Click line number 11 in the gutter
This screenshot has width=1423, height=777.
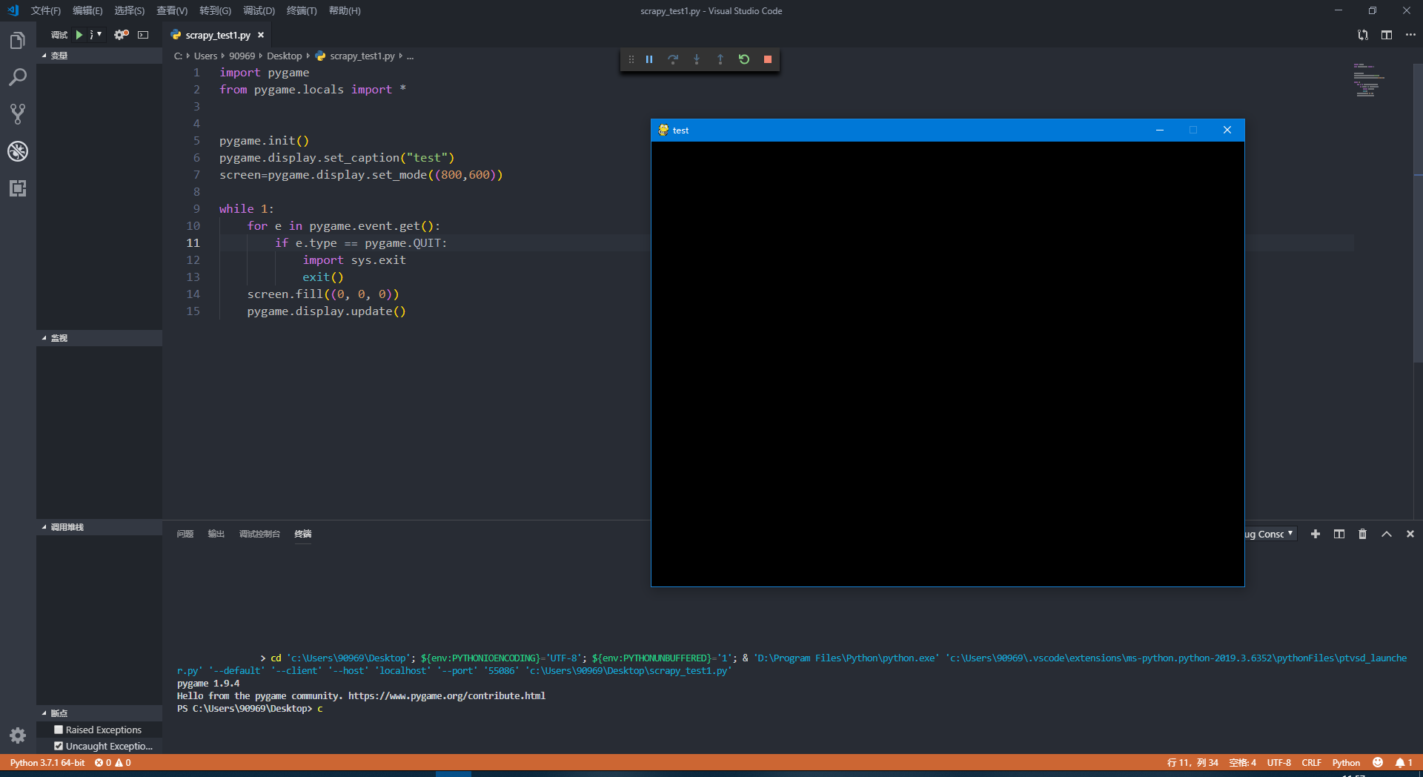tap(193, 243)
